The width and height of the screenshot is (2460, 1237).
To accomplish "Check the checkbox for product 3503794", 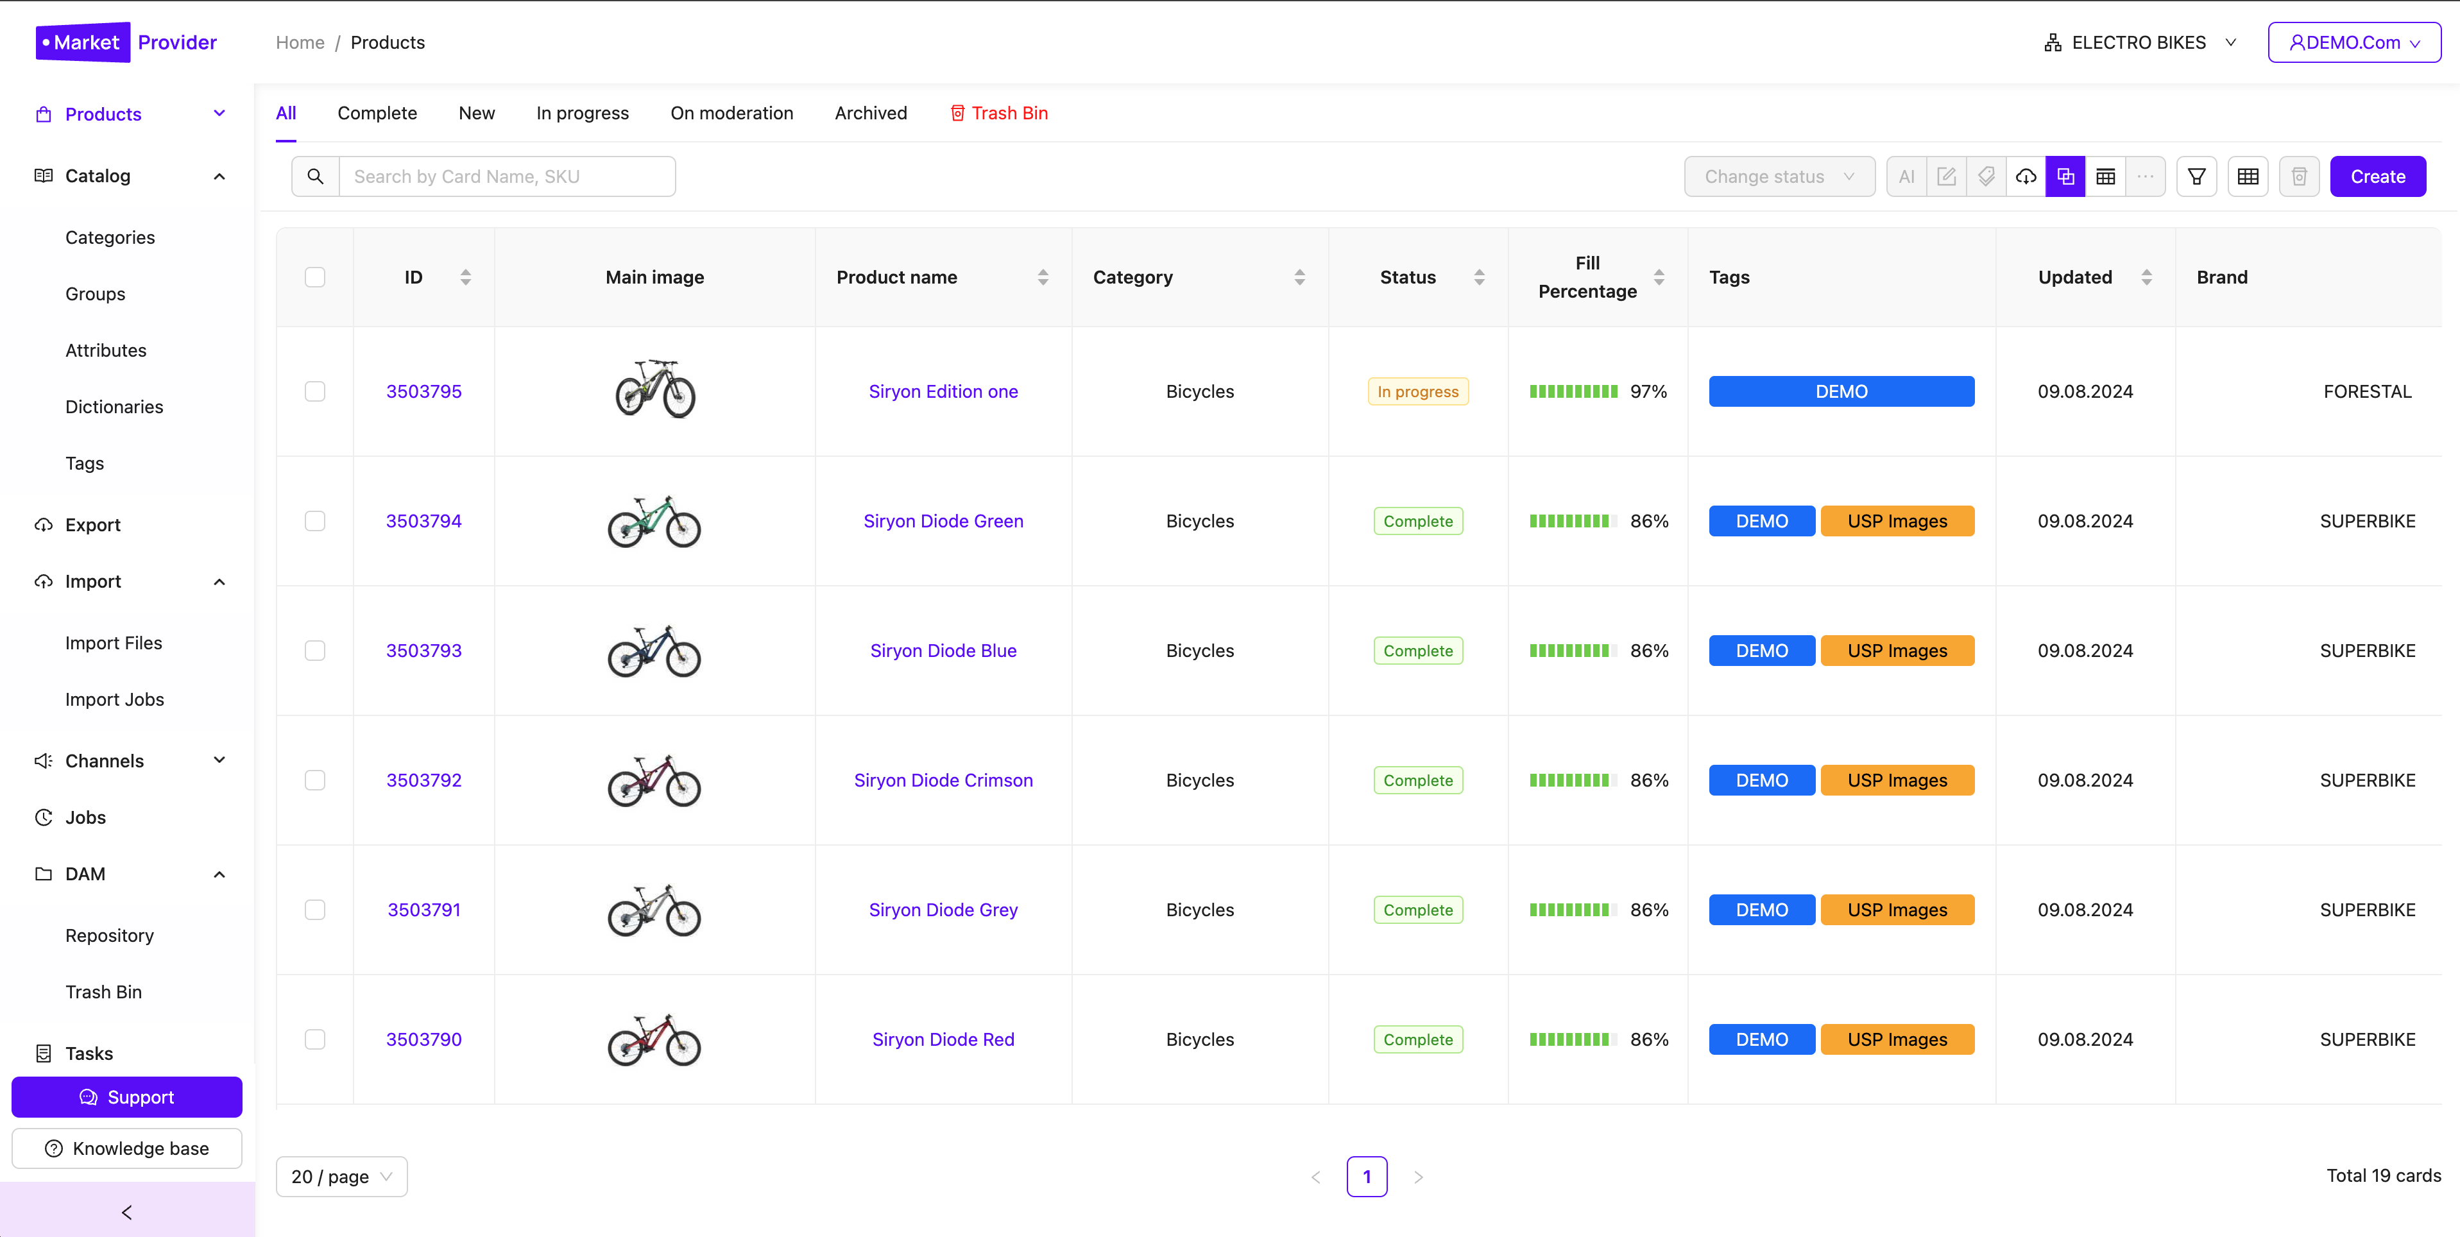I will [x=314, y=520].
